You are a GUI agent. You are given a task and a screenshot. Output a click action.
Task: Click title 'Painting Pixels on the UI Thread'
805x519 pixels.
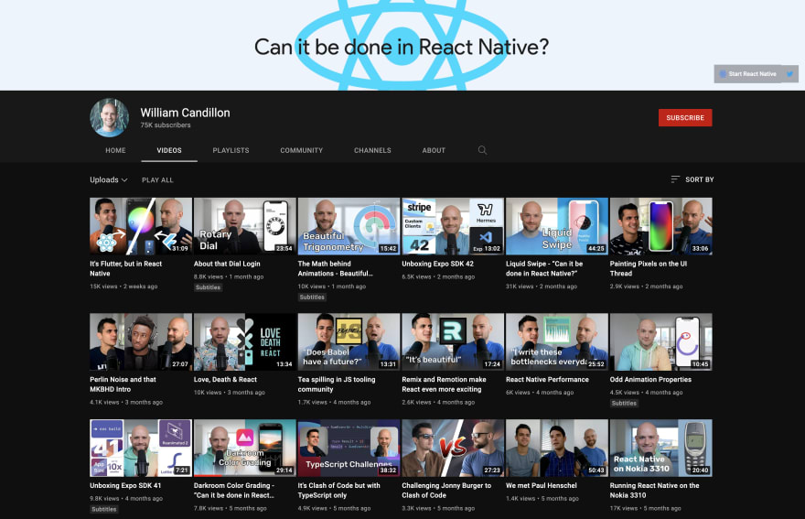(649, 268)
